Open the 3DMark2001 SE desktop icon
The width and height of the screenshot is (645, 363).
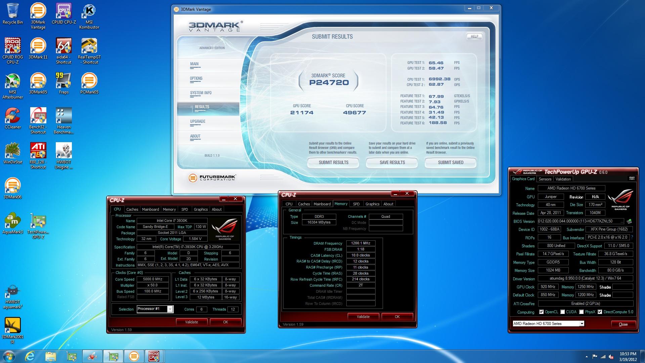pyautogui.click(x=13, y=330)
